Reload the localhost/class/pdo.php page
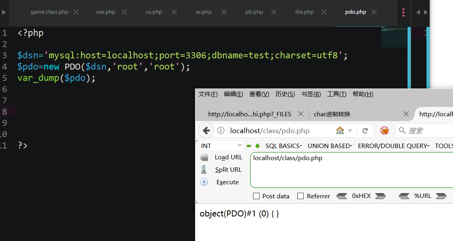The height and width of the screenshot is (241, 453). [x=365, y=131]
